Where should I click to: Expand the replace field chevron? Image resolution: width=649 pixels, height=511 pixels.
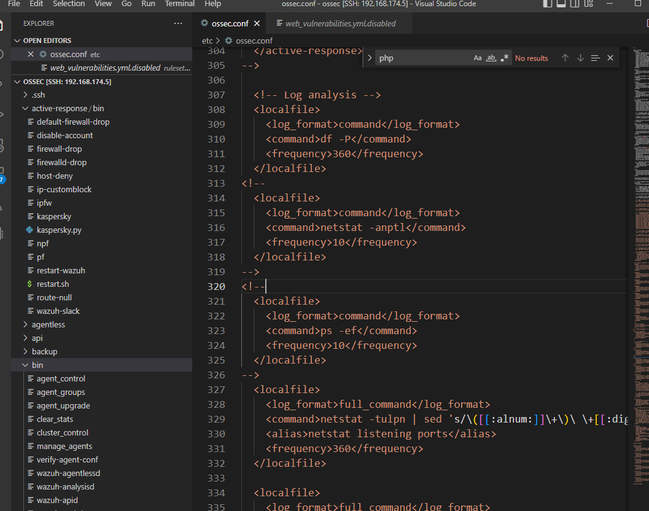coord(370,58)
